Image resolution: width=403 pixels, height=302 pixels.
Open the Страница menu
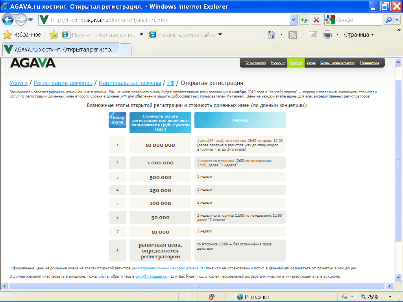(359, 35)
